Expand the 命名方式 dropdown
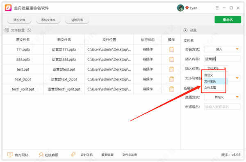This screenshot has width=246, height=162. pyautogui.click(x=222, y=49)
